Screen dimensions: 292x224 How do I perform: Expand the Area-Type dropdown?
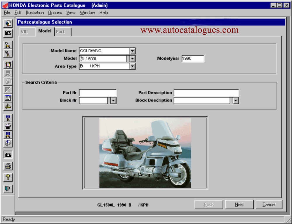tap(133, 66)
